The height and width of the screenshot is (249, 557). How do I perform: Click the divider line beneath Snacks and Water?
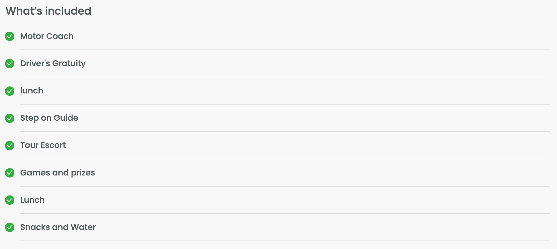pyautogui.click(x=285, y=241)
